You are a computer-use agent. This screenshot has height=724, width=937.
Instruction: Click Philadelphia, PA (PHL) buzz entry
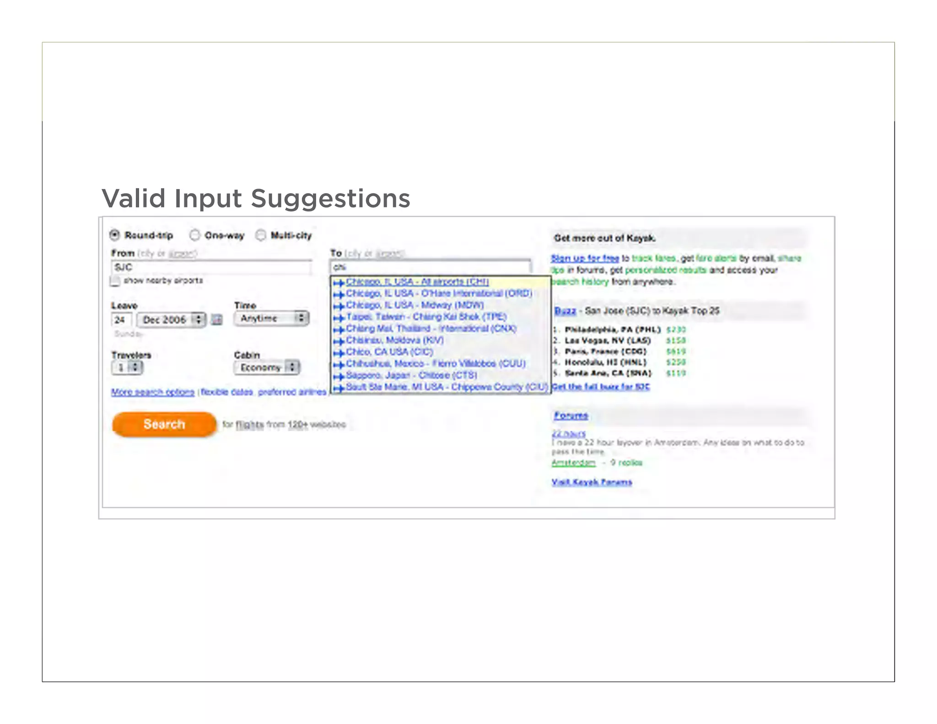613,330
